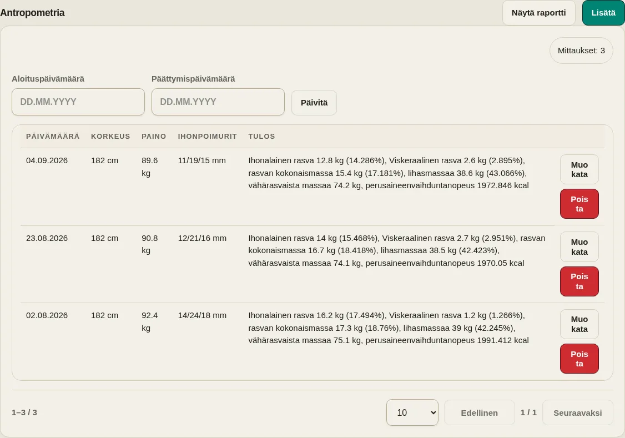This screenshot has height=438, width=625.
Task: Edit the 23.08.2026 measurement with Muokata
Action: [579, 247]
